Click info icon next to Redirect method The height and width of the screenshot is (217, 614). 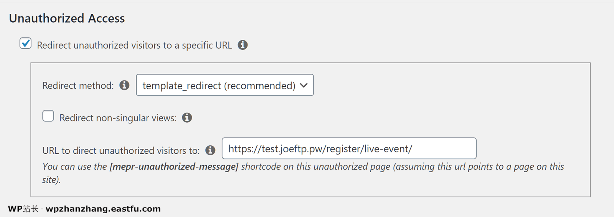(124, 85)
